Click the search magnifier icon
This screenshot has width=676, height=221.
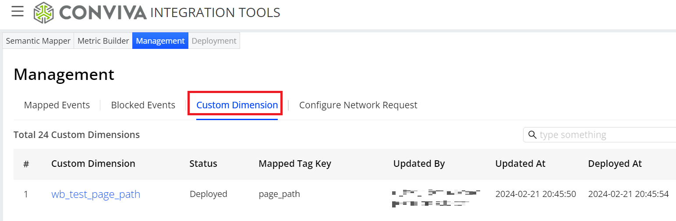click(532, 135)
